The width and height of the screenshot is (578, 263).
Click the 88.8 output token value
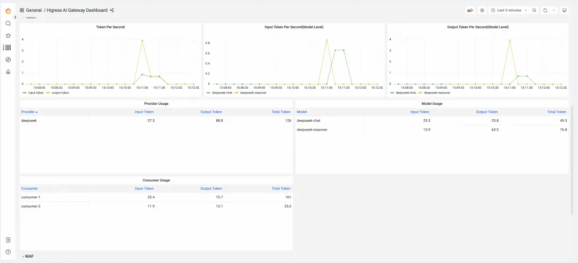[219, 121]
